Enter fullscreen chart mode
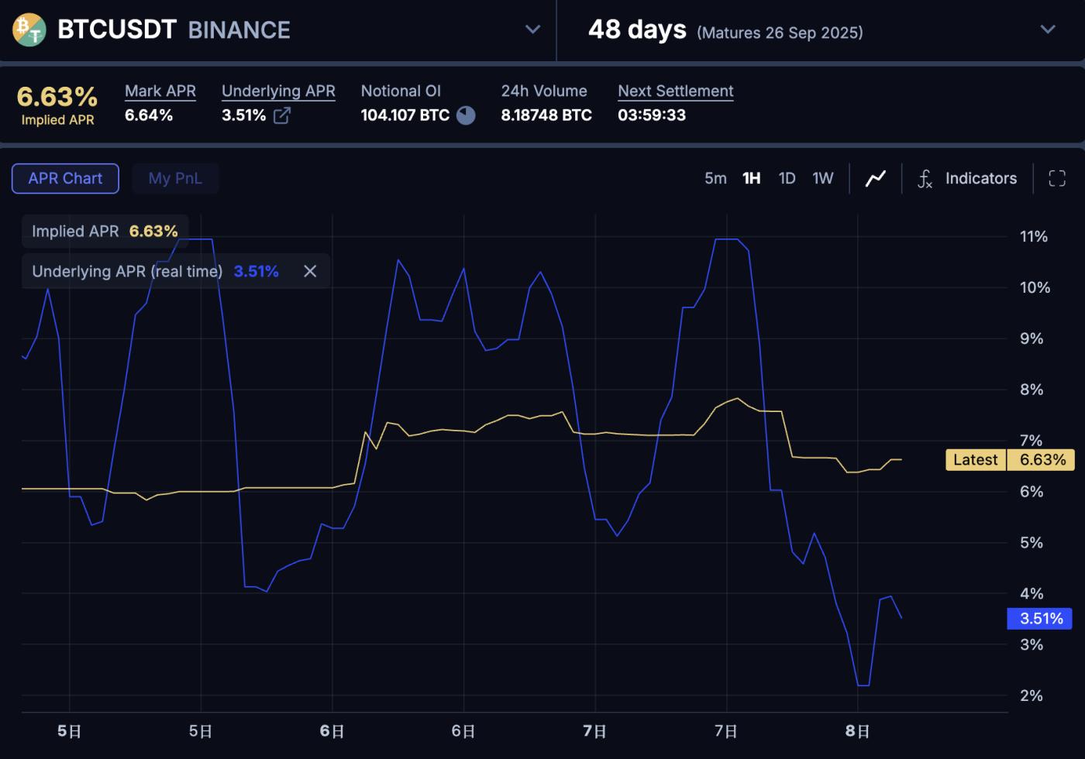1085x759 pixels. tap(1056, 179)
